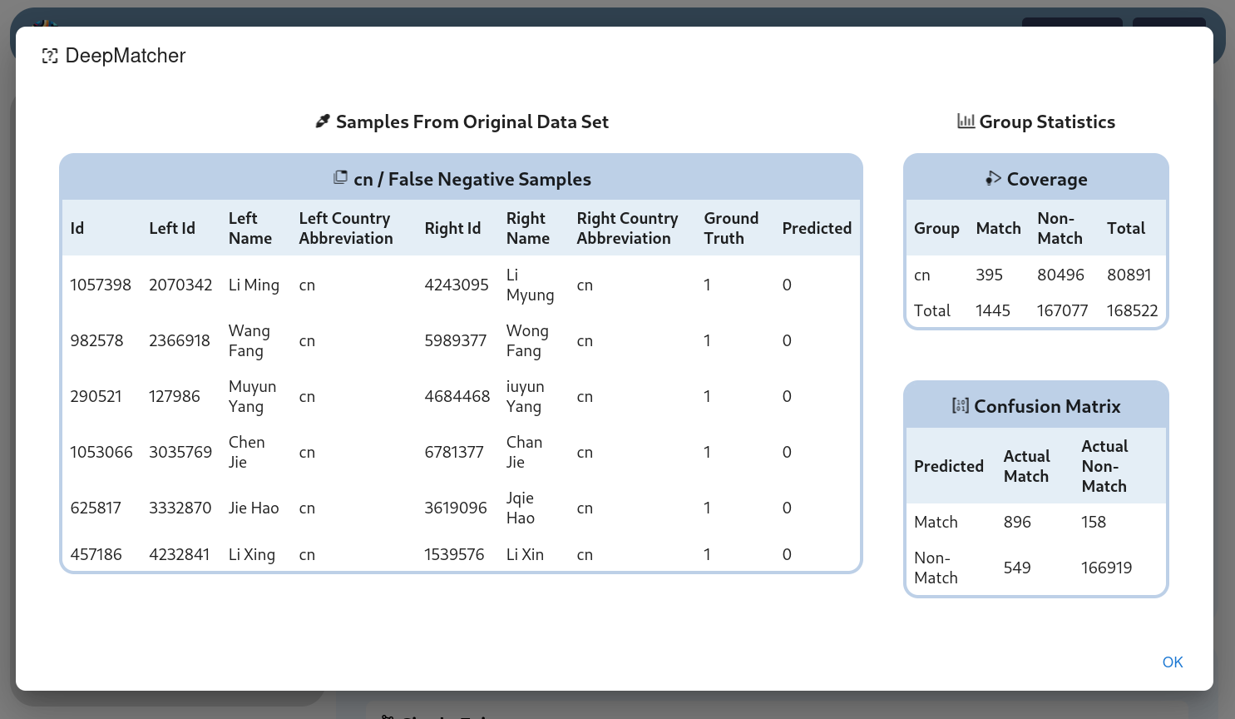Select the Id cell 982578

click(x=96, y=340)
